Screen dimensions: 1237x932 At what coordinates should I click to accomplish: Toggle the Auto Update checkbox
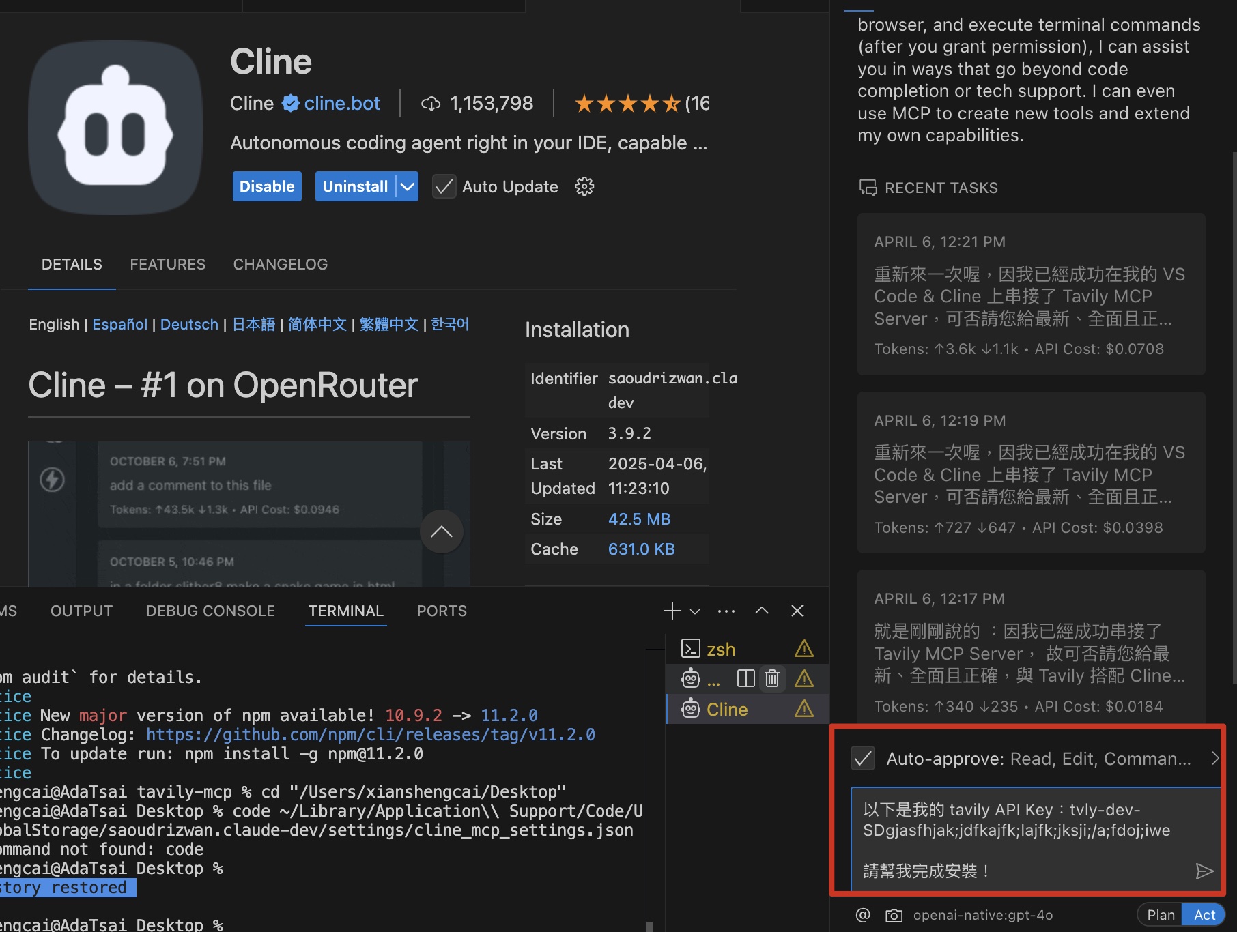pyautogui.click(x=444, y=186)
